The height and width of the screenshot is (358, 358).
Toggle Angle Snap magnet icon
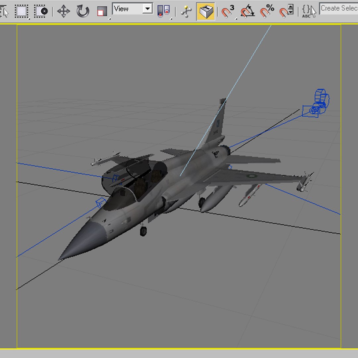[x=247, y=11]
